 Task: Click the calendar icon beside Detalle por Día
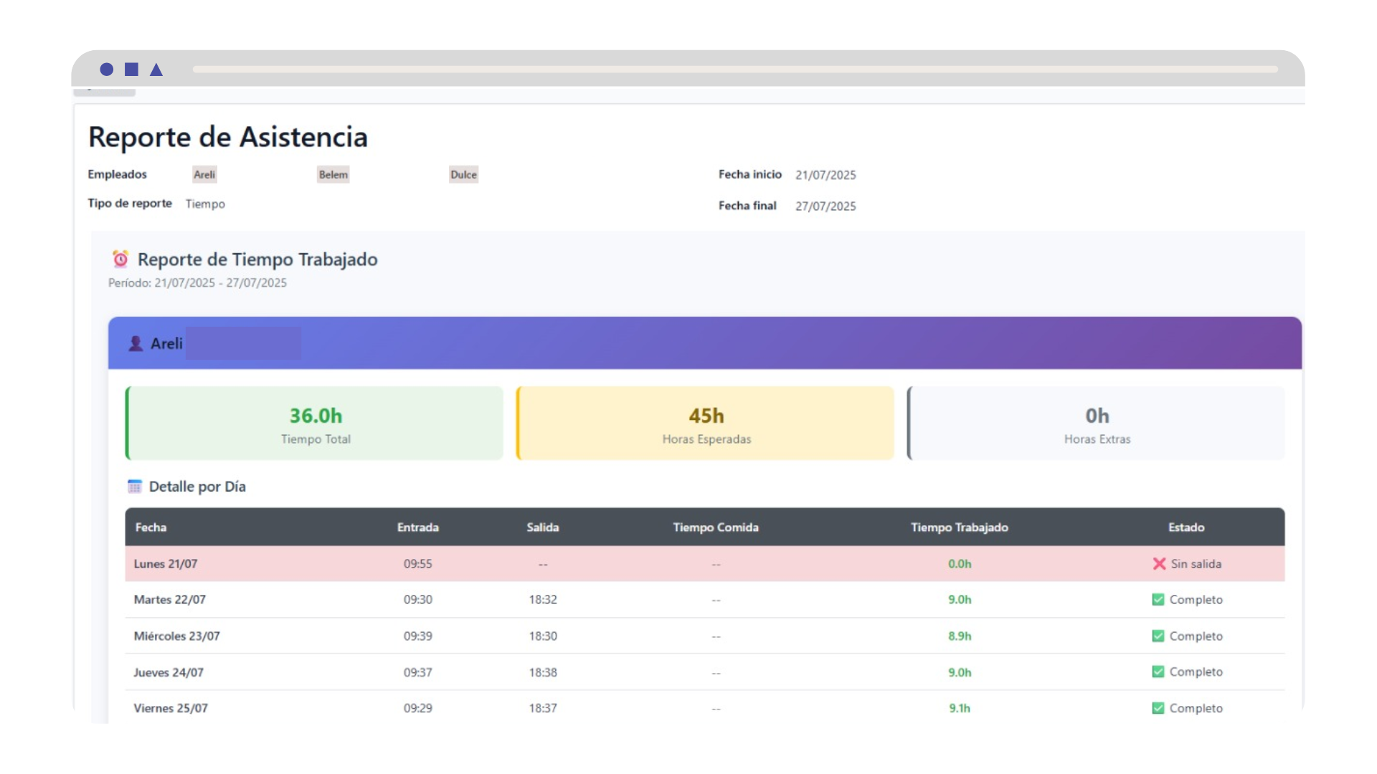coord(134,487)
